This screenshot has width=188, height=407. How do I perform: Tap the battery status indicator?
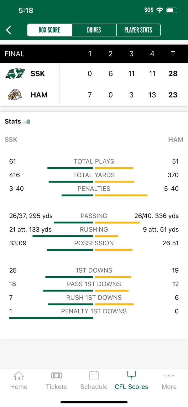point(172,10)
